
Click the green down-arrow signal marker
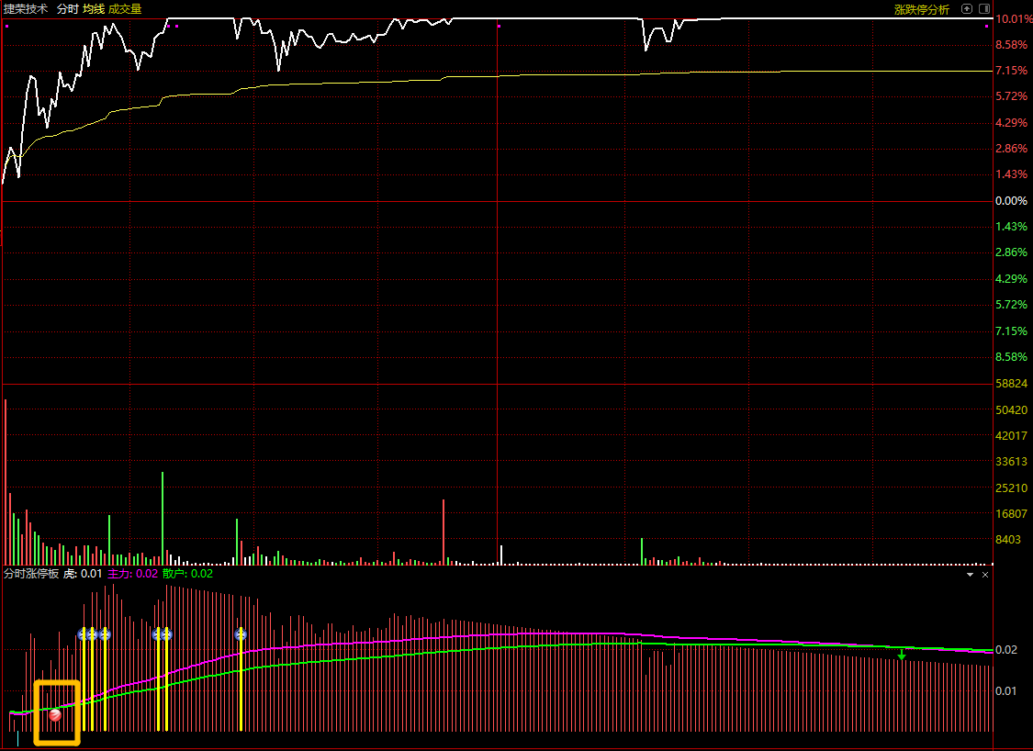[x=902, y=655]
